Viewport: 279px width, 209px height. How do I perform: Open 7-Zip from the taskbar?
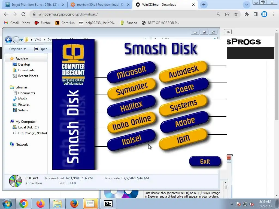[x=108, y=204]
